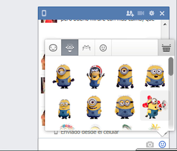177x151 pixels.
Task: Attach a photo using camera icon
Action: pos(150,144)
